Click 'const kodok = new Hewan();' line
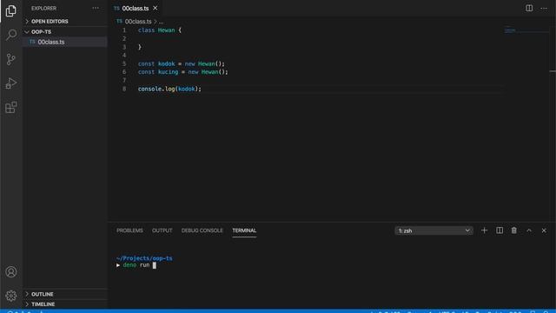Image resolution: width=556 pixels, height=313 pixels. click(x=182, y=63)
